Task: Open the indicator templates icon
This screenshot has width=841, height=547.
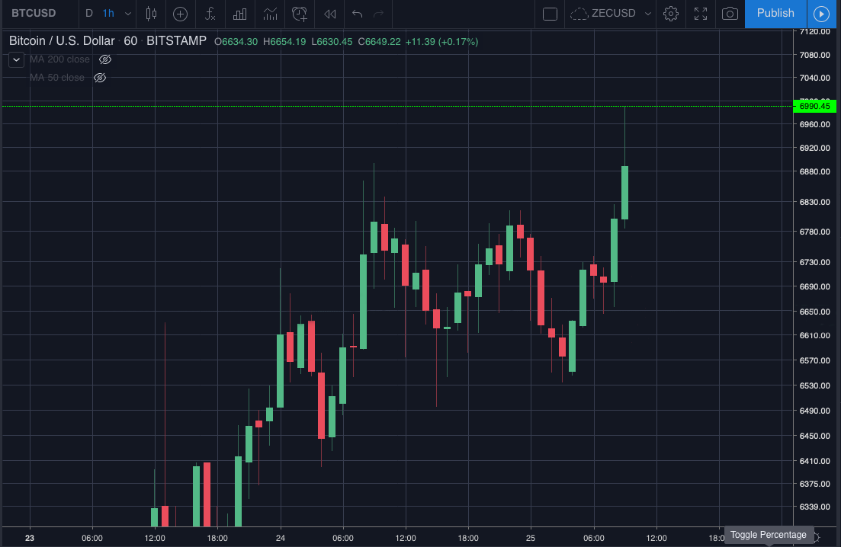Action: pos(271,14)
